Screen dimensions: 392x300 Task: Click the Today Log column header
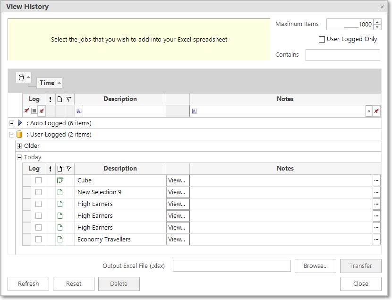(x=34, y=169)
